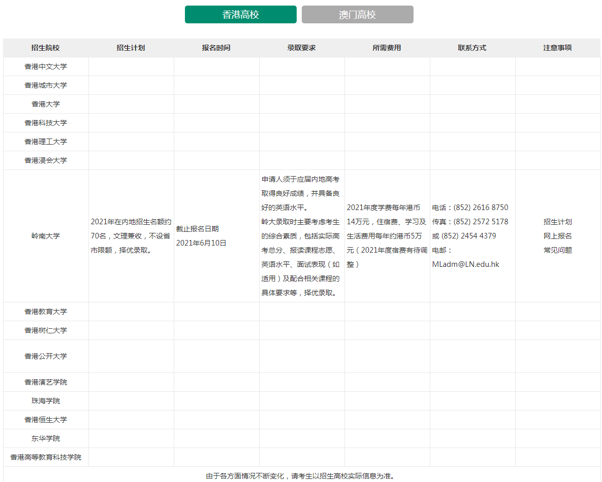This screenshot has height=482, width=602.
Task: Select 香港城市大学 in the school list
Action: point(46,86)
